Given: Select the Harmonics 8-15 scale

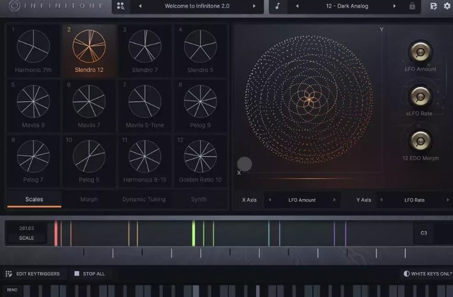Looking at the screenshot, I should [x=144, y=161].
